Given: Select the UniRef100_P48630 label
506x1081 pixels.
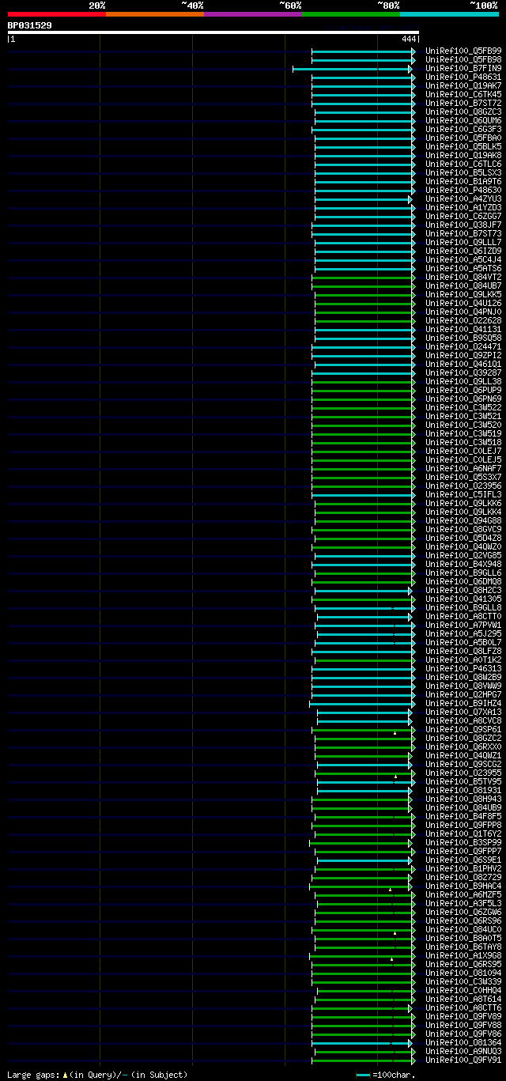Looking at the screenshot, I should pyautogui.click(x=463, y=190).
